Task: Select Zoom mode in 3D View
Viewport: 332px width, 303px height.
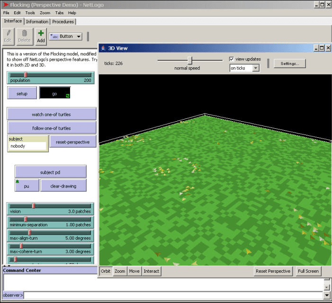Action: tap(120, 271)
